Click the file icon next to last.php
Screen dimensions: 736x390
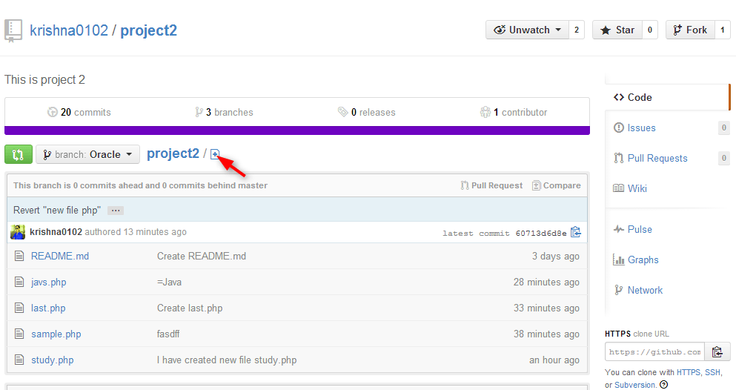pos(19,308)
